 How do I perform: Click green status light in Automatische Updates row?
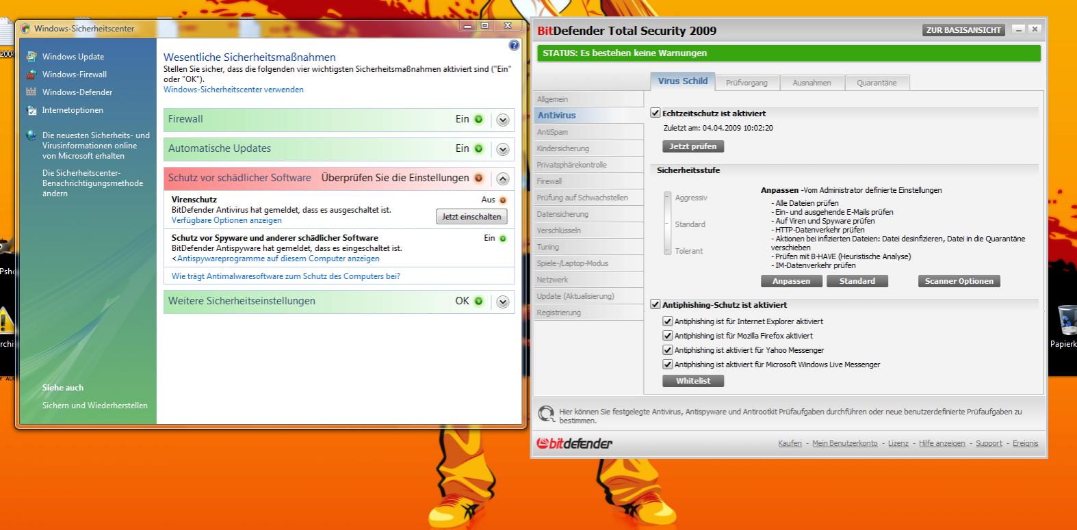[478, 148]
